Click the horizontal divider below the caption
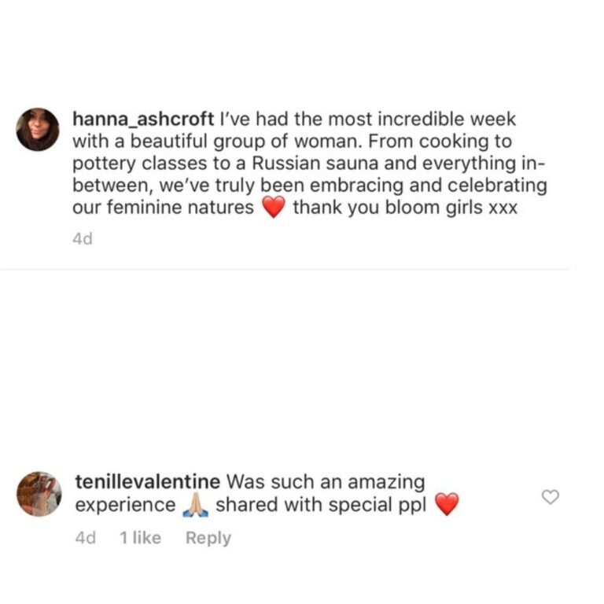This screenshot has width=604, height=604. tap(285, 270)
